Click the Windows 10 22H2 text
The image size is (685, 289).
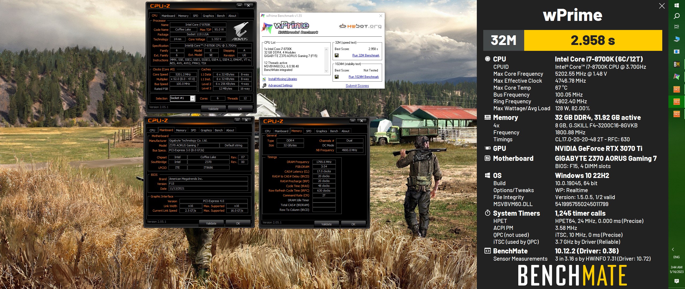582,176
